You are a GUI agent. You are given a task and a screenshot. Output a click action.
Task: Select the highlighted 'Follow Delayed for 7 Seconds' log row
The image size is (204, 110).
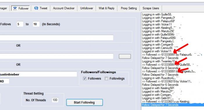click(x=173, y=105)
